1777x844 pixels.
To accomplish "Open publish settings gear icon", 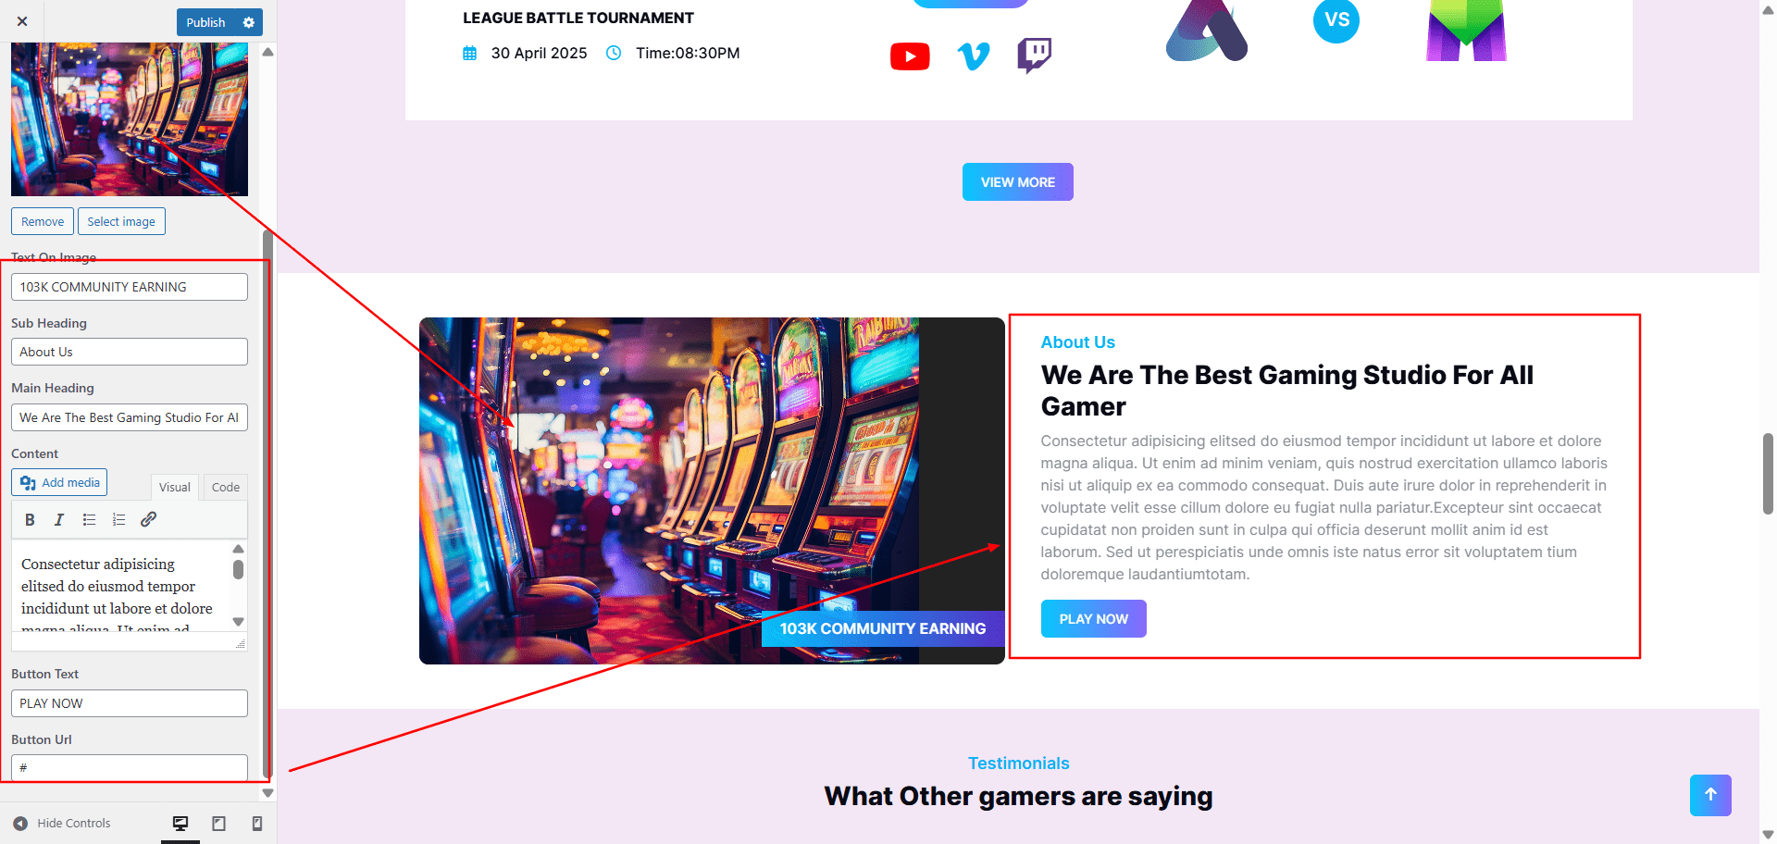I will (x=249, y=22).
